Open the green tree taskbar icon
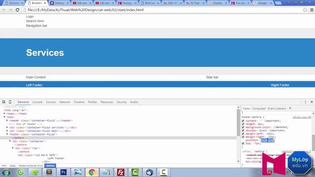 35,173
